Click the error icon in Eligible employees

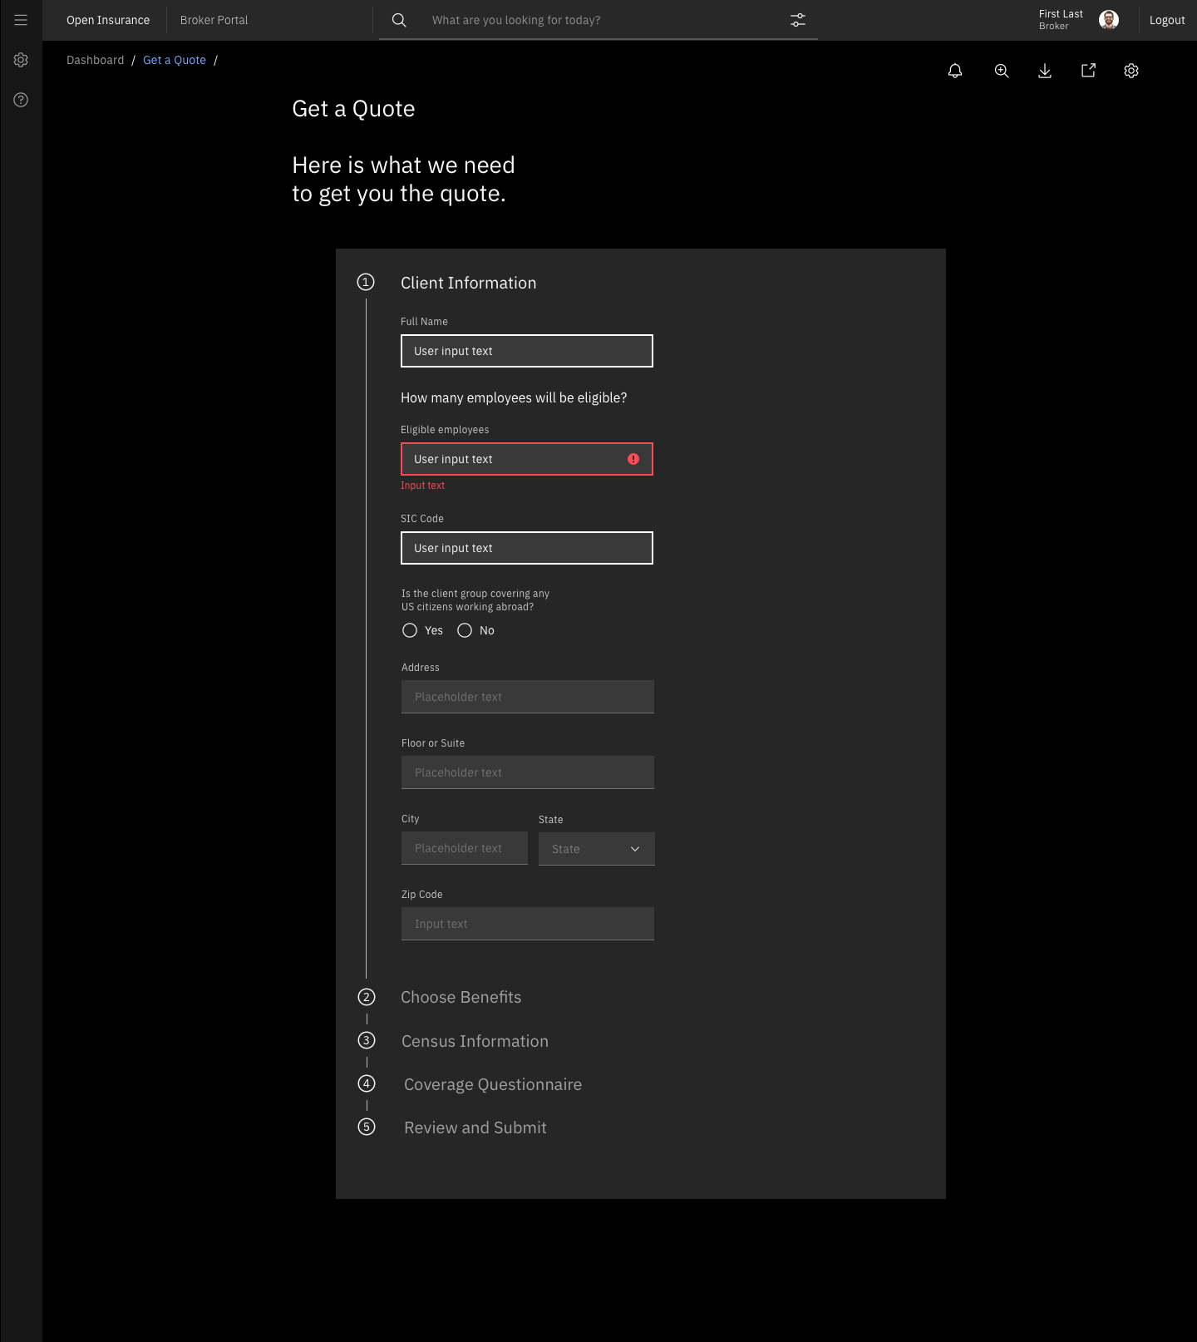click(633, 459)
